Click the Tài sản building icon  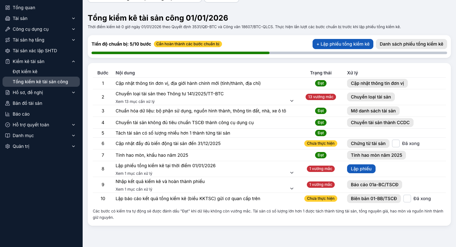pos(8,18)
